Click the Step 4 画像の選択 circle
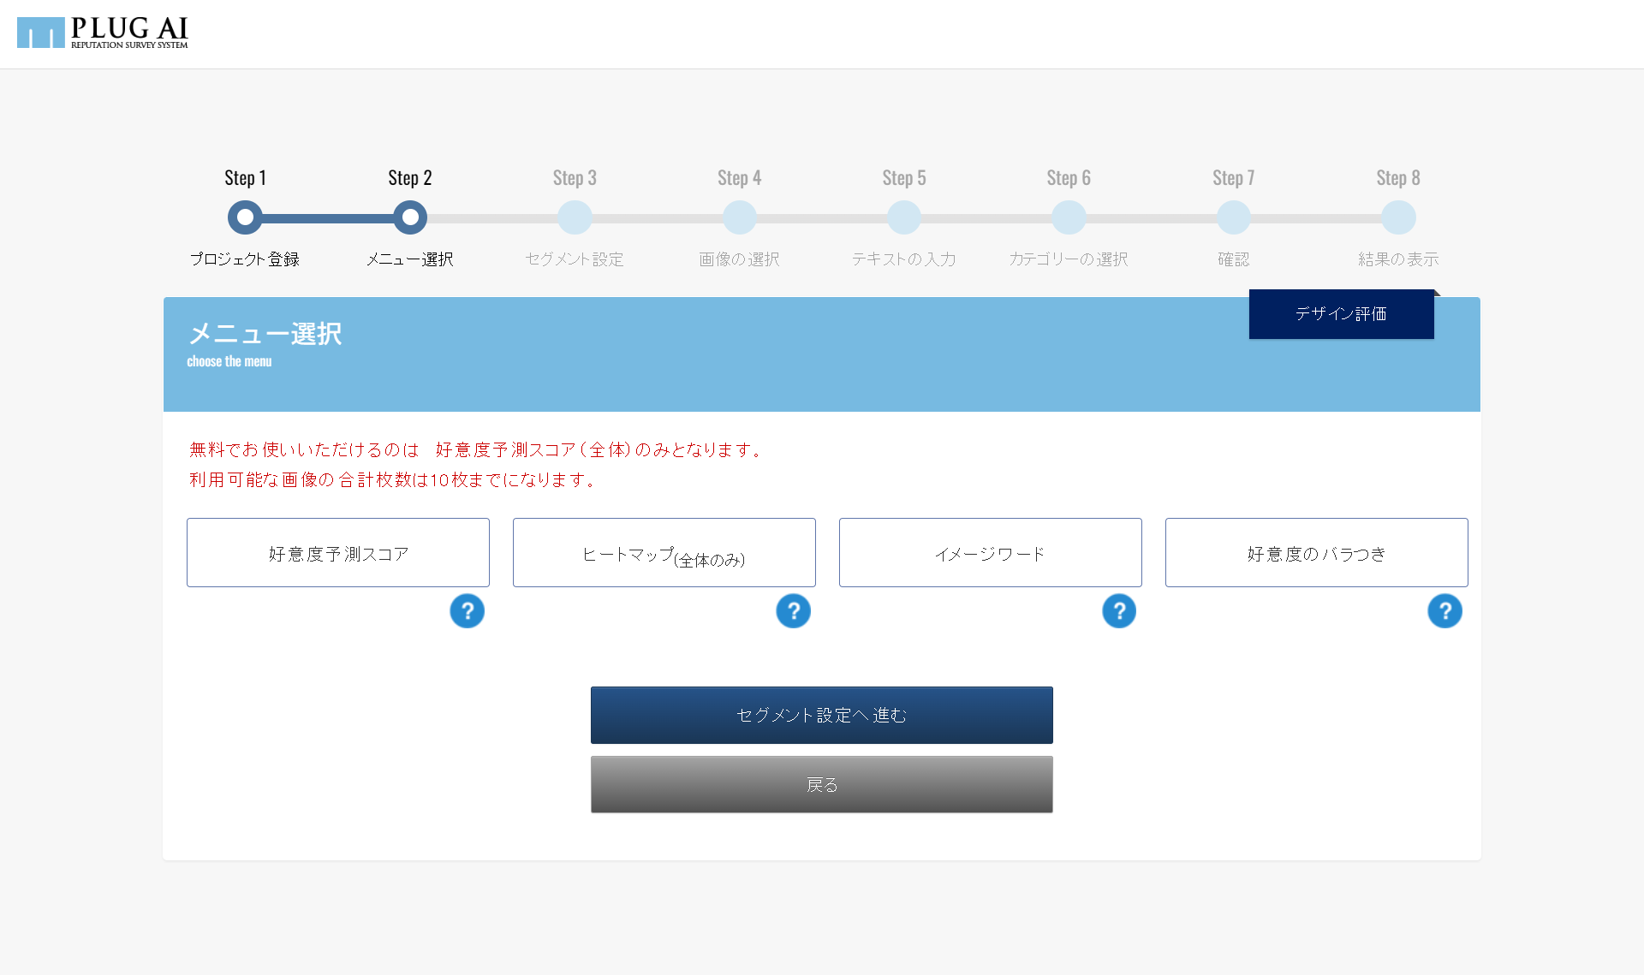Screen dimensions: 1644x975 (740, 217)
